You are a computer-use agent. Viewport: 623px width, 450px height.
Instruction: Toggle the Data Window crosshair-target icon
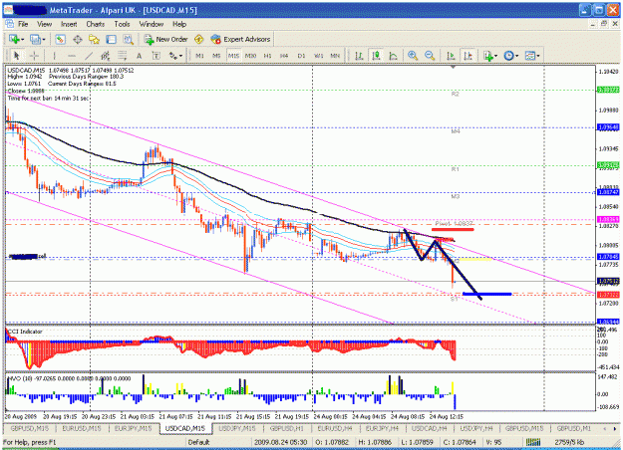77,39
